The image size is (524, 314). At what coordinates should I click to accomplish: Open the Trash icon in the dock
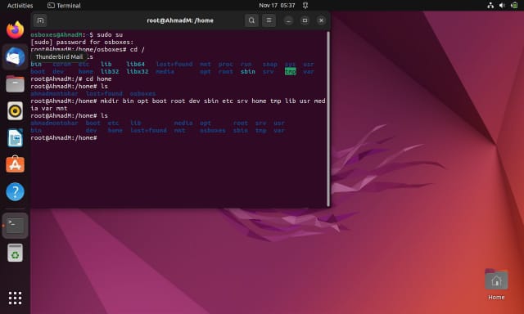pyautogui.click(x=15, y=253)
